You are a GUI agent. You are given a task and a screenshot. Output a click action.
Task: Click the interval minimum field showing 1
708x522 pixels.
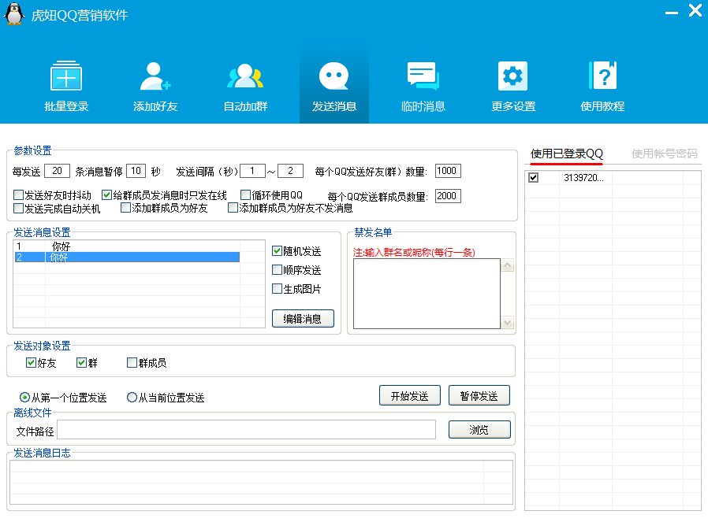pyautogui.click(x=252, y=171)
